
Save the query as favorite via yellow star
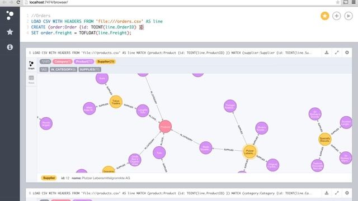324,16
